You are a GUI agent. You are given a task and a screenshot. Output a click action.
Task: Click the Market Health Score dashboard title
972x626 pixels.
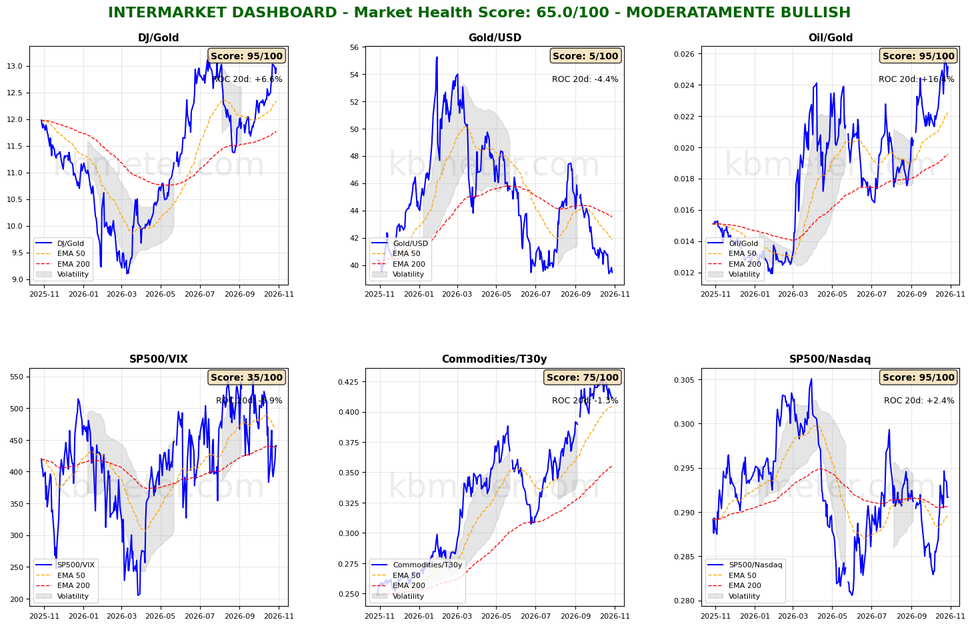coord(479,13)
